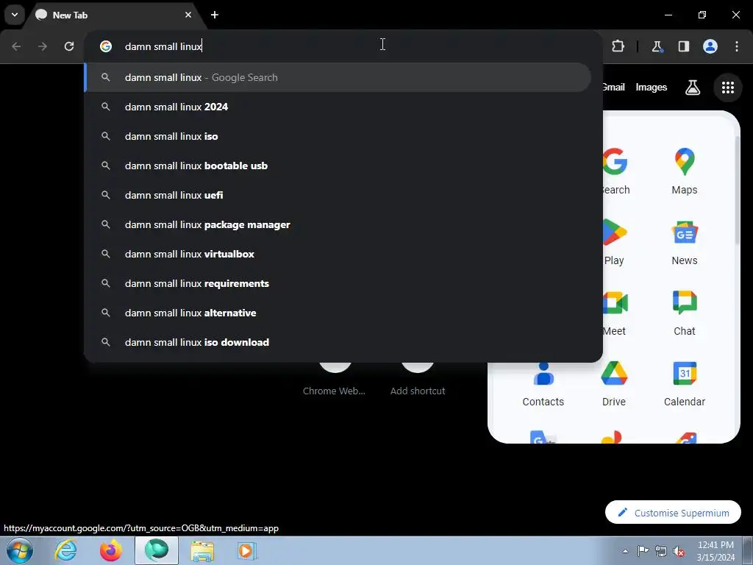Open Google Contacts app

[543, 383]
